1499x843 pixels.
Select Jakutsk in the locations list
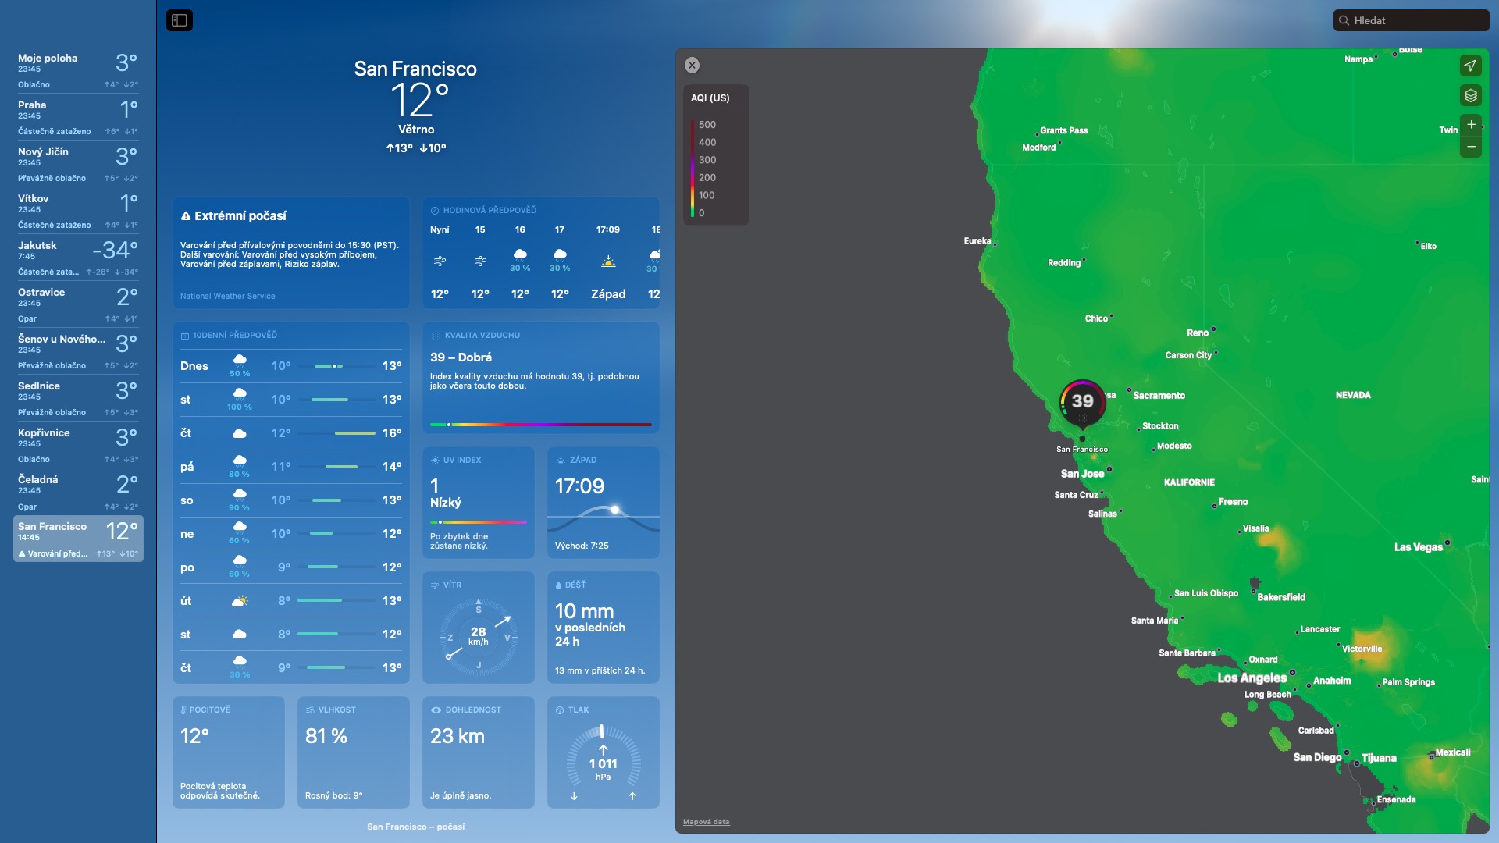(77, 258)
